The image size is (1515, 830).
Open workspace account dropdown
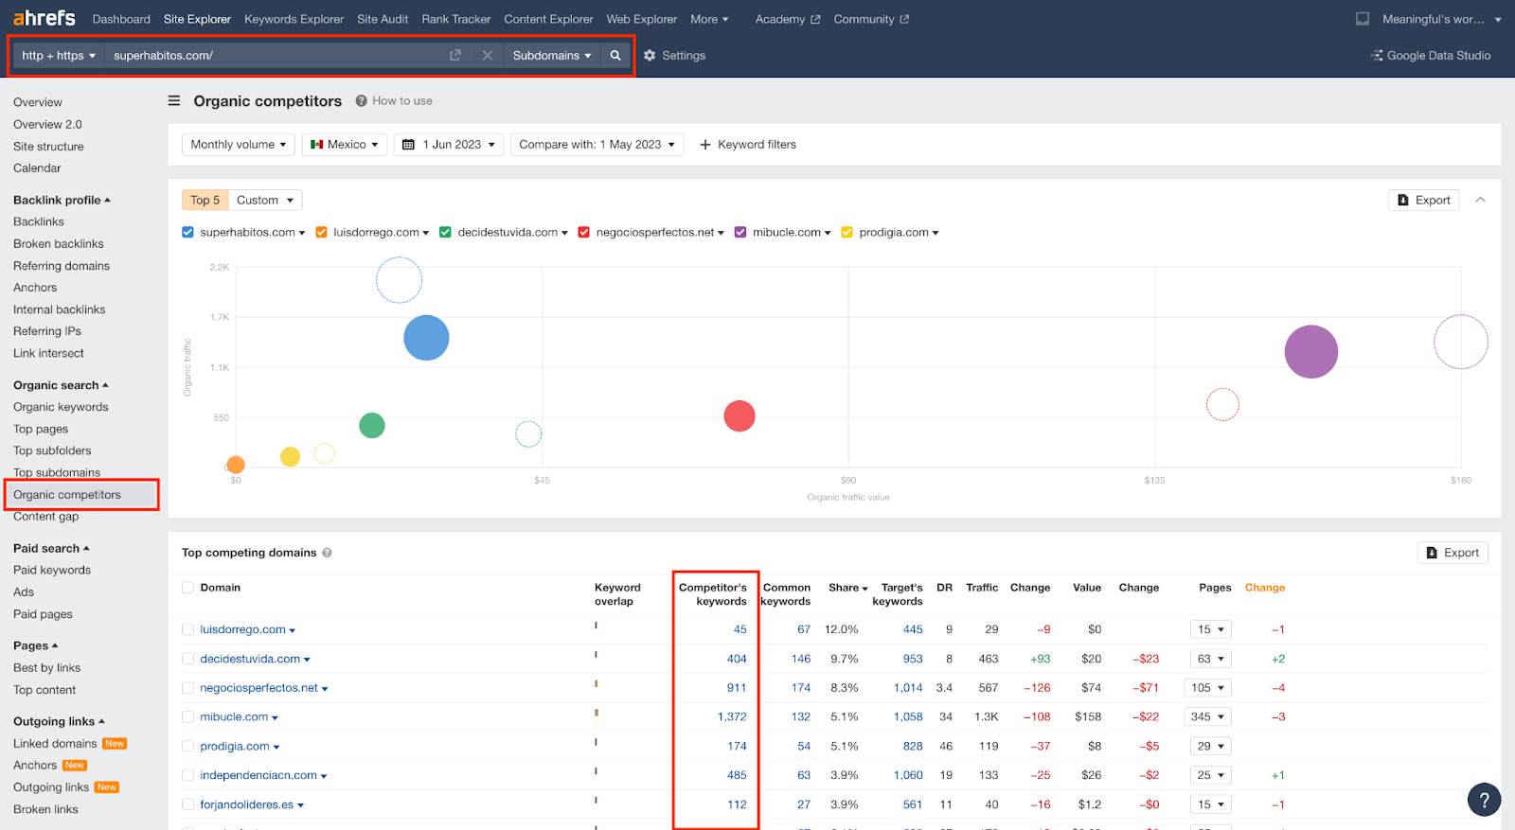[1441, 19]
